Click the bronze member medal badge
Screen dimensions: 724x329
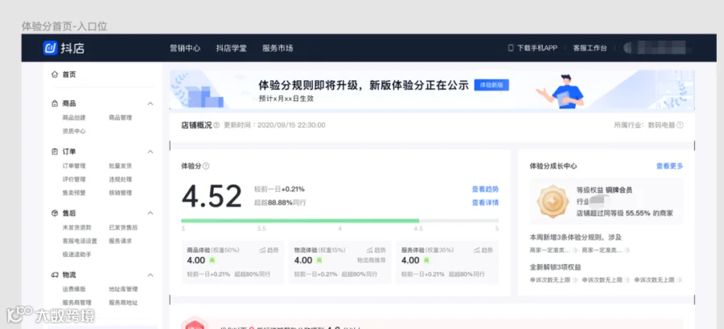tap(553, 202)
